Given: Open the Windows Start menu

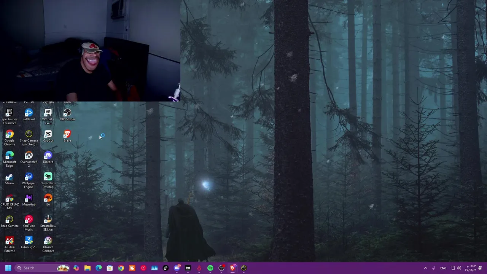Looking at the screenshot, I should coord(8,268).
